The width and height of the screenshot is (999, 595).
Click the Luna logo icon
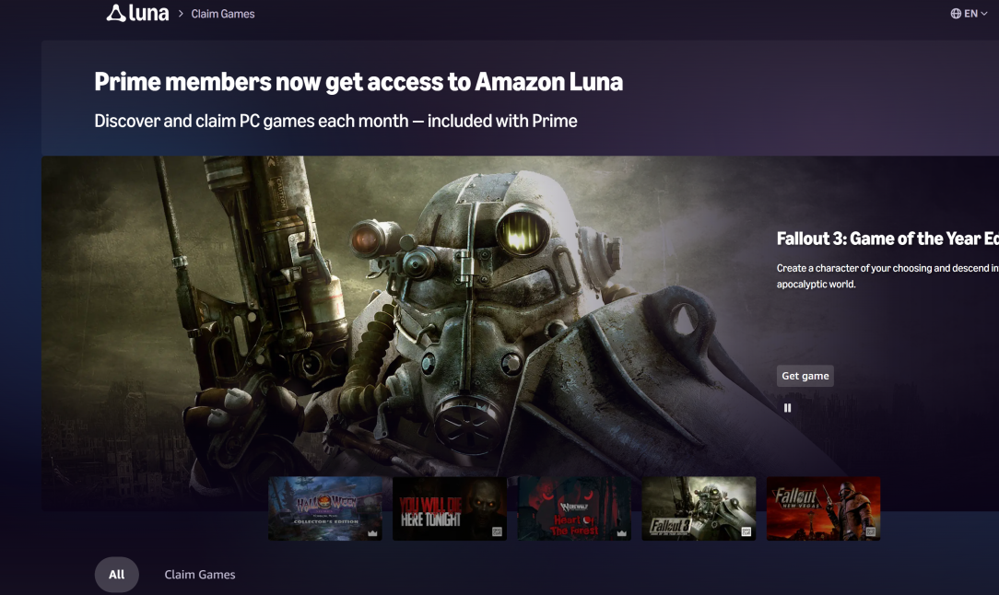coord(116,14)
